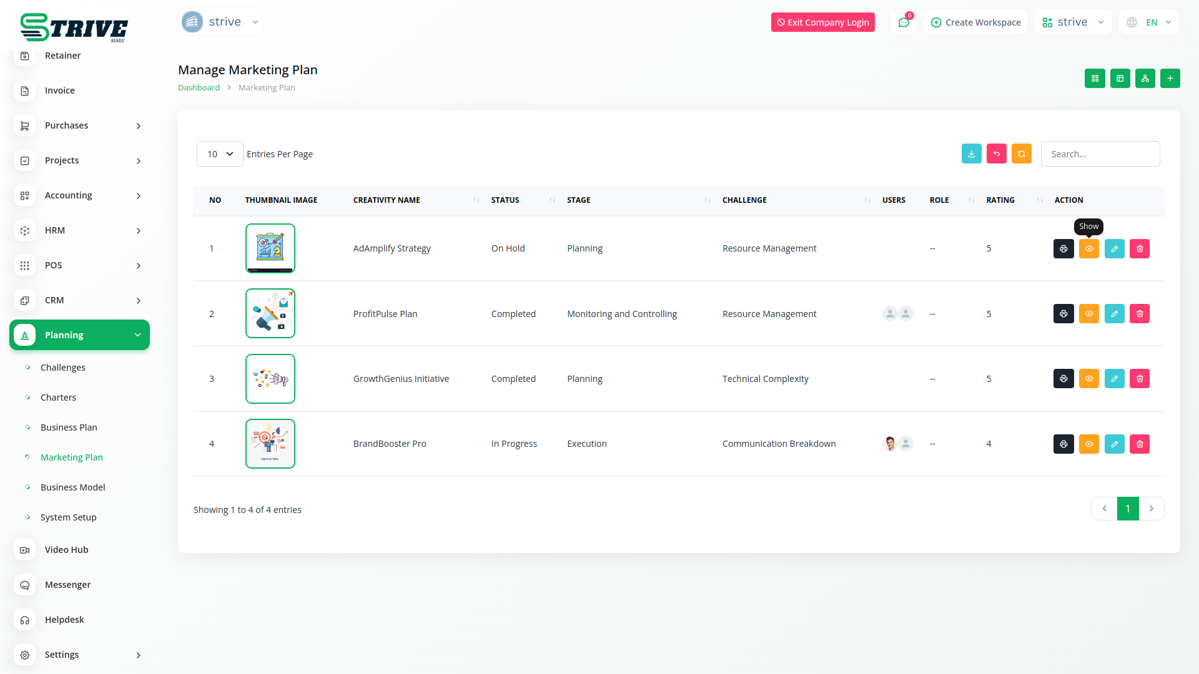Go to Challenges sidebar item
Viewport: 1199px width, 674px height.
tap(62, 368)
